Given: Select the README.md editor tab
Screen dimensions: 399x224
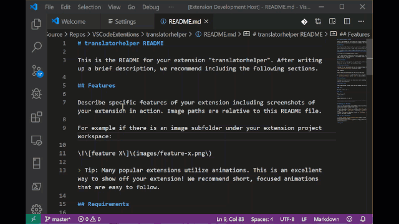Looking at the screenshot, I should pos(185,22).
